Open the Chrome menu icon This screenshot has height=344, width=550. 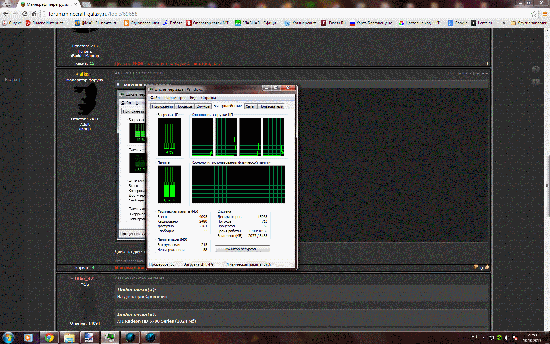click(545, 14)
